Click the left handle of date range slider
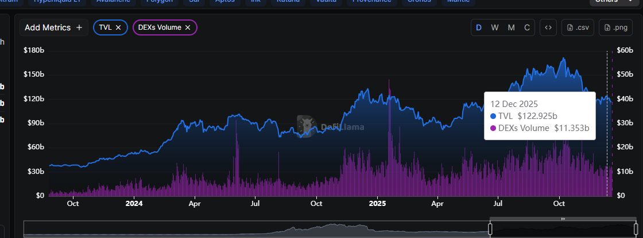 pyautogui.click(x=490, y=229)
